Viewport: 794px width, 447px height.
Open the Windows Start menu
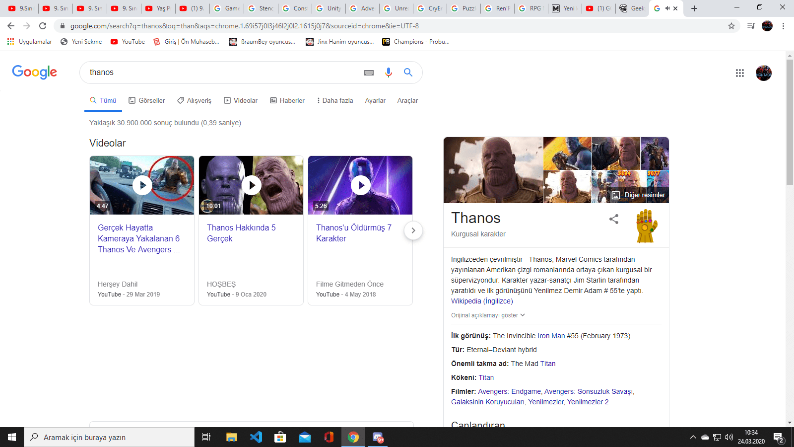pyautogui.click(x=12, y=437)
